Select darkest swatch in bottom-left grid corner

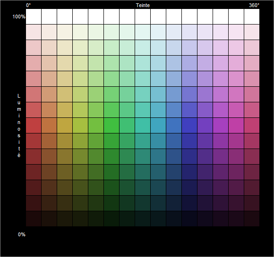pyautogui.click(x=34, y=219)
